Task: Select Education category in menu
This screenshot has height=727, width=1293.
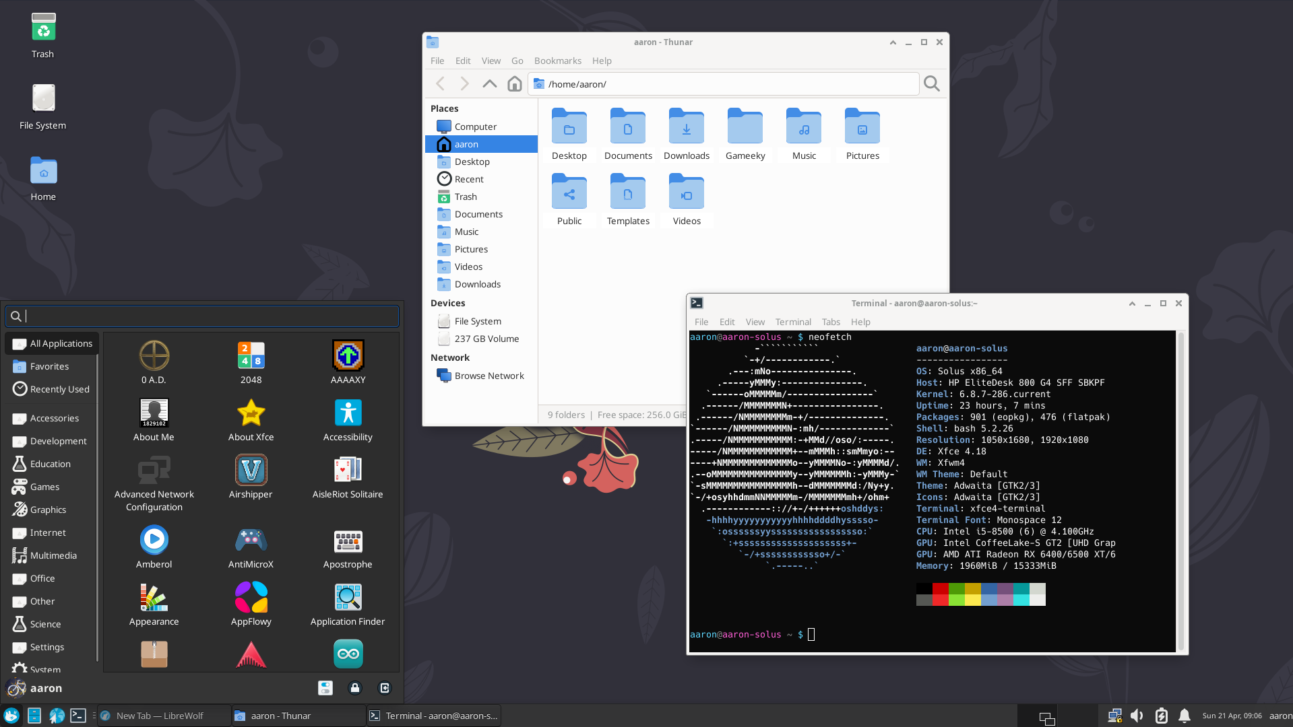Action: [x=52, y=464]
